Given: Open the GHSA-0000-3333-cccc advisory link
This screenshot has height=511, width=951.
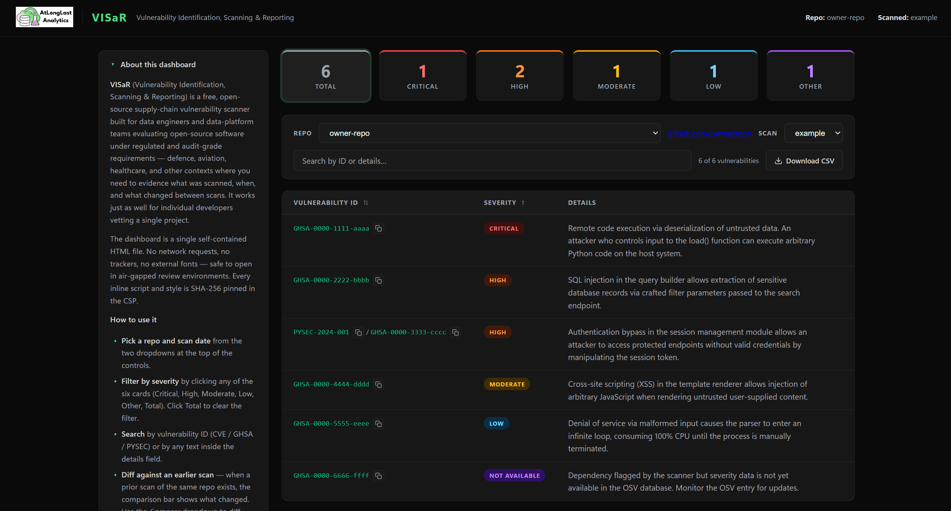Looking at the screenshot, I should point(408,332).
